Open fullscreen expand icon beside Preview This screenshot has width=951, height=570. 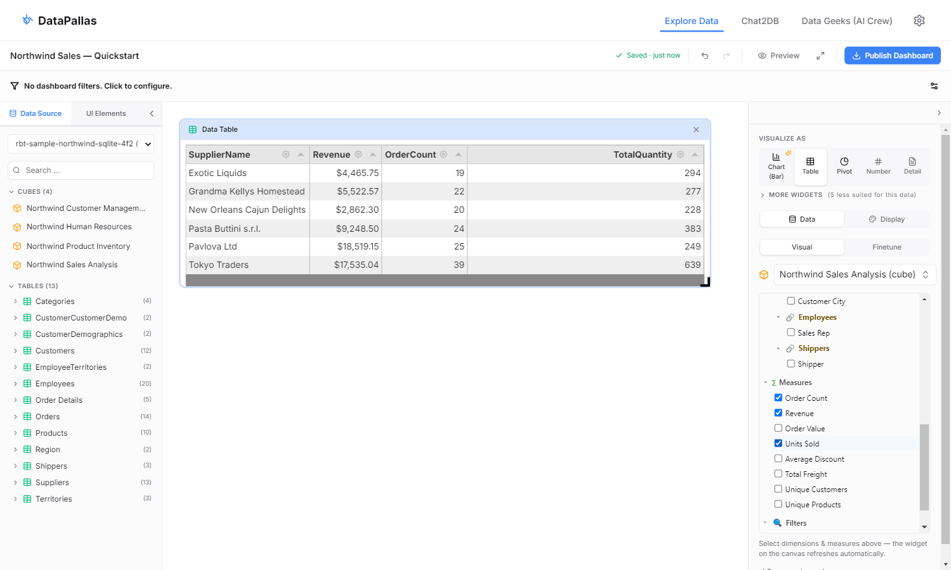(820, 56)
